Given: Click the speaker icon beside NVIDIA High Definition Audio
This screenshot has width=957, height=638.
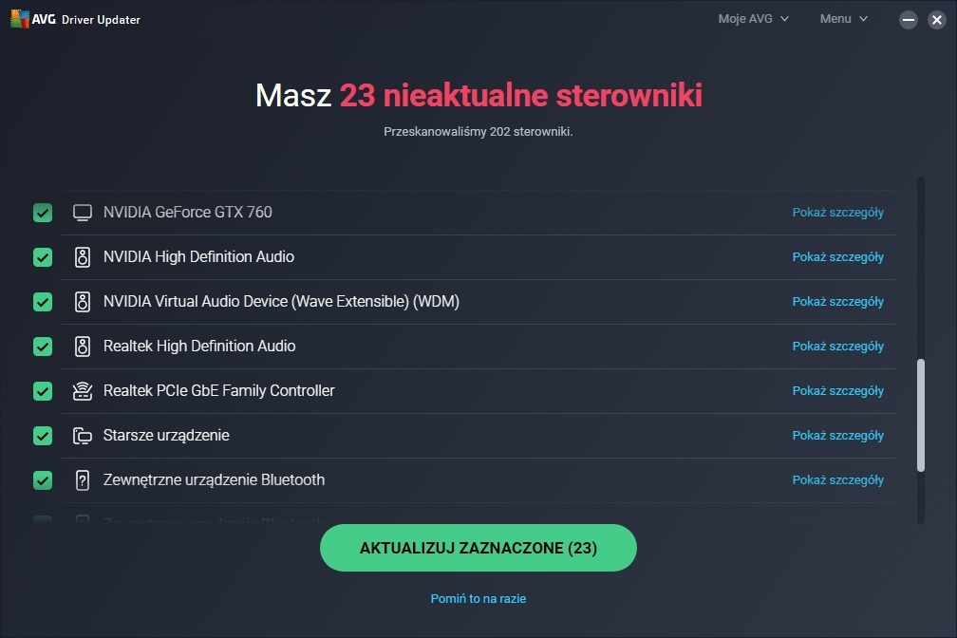Looking at the screenshot, I should [83, 257].
